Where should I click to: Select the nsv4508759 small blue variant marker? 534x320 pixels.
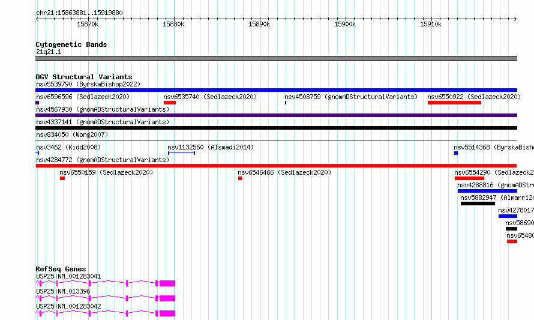pyautogui.click(x=286, y=103)
